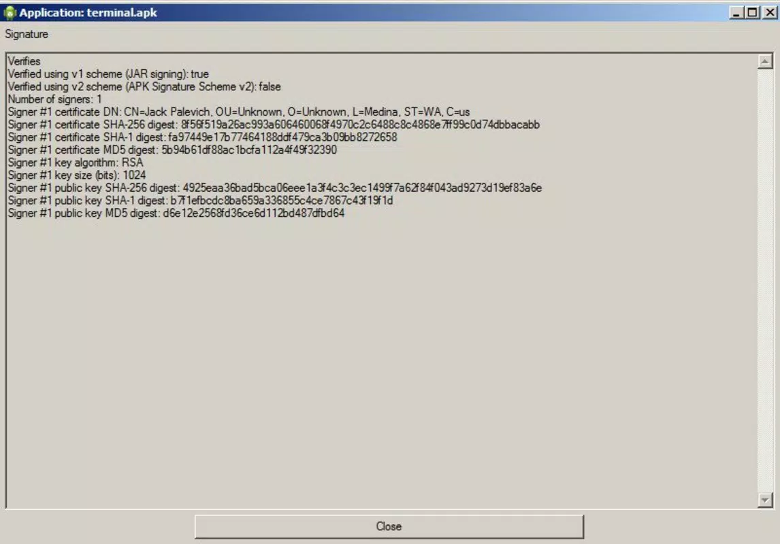Select line 'Verified using v2 scheme' false
This screenshot has height=544, width=780.
(144, 86)
